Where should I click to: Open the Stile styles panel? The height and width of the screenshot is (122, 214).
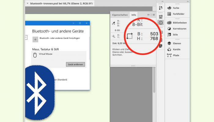[172, 34]
